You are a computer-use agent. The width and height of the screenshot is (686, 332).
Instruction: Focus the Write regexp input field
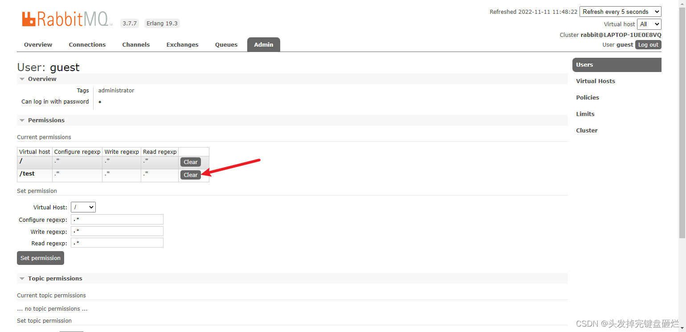(x=117, y=231)
